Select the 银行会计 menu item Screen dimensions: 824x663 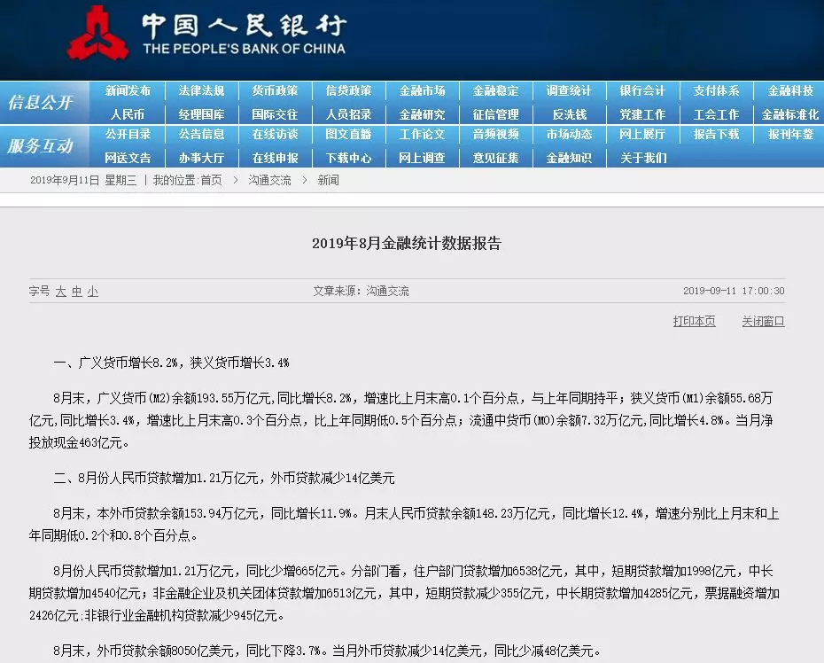pyautogui.click(x=642, y=91)
